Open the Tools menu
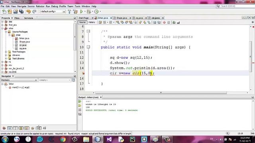Image resolution: width=255 pixels, height=143 pixels. coord(77,6)
